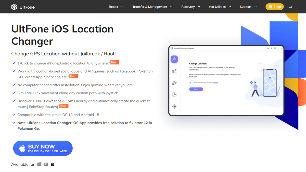Expand the Transfer & Management dropdown

click(152, 7)
